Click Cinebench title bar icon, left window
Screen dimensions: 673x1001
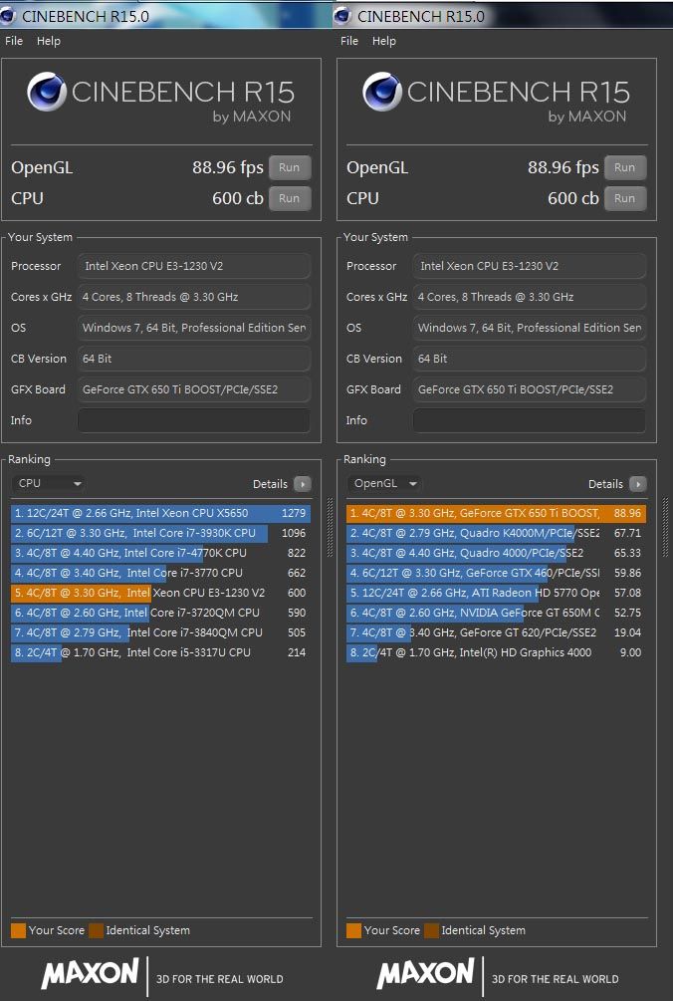coord(8,16)
